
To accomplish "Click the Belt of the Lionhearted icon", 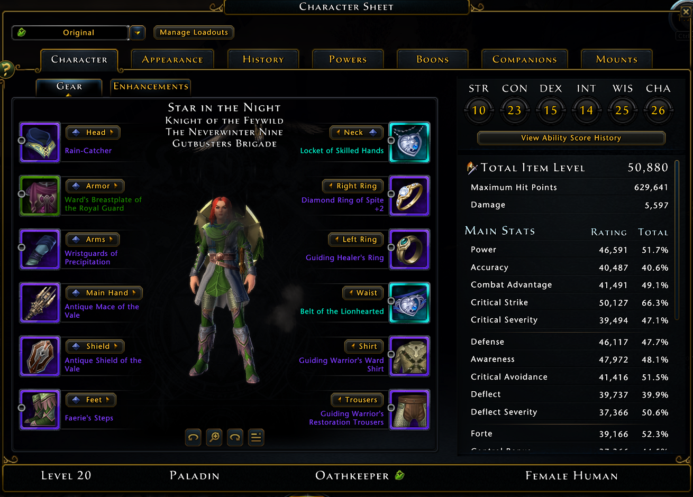I will 409,302.
